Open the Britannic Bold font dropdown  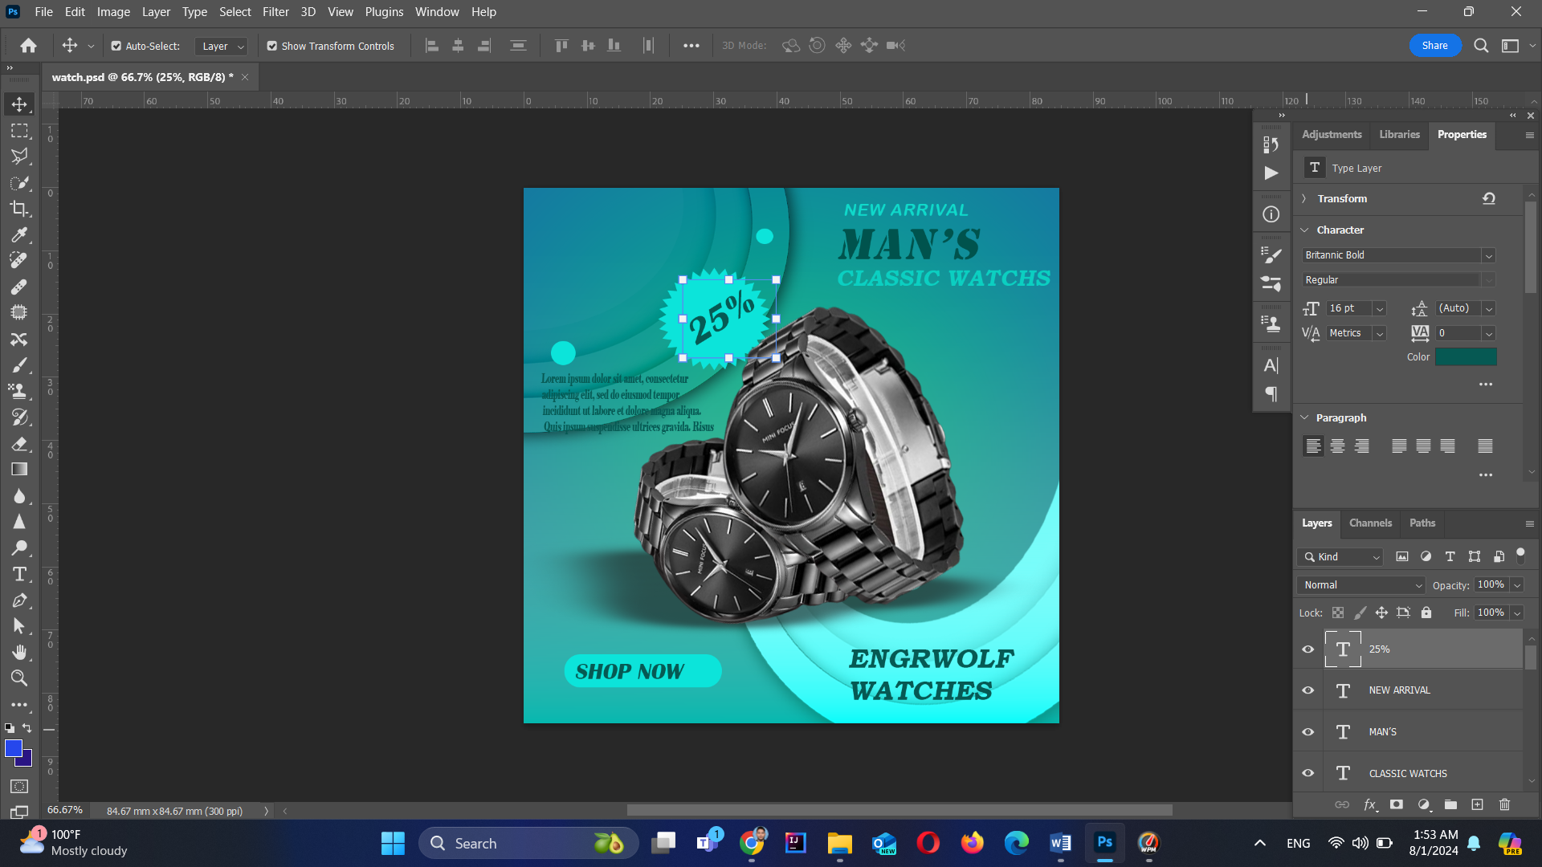[x=1488, y=255]
